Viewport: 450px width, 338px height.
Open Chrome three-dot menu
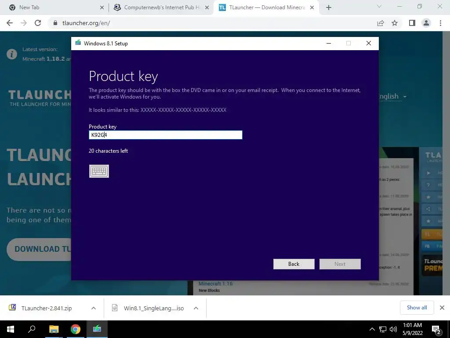(x=440, y=23)
